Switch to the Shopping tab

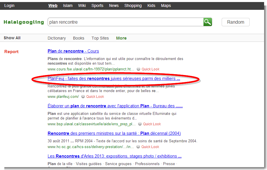[x=133, y=5]
